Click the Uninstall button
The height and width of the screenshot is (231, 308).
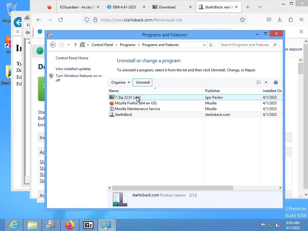[x=143, y=82]
